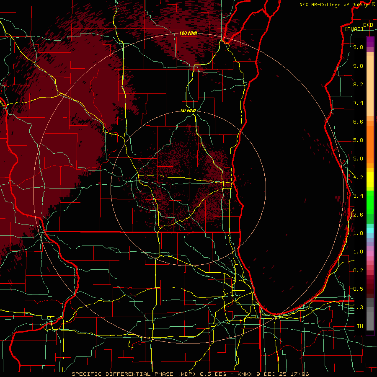Click the TH threshold label
377x377 pixels.
coord(360,326)
